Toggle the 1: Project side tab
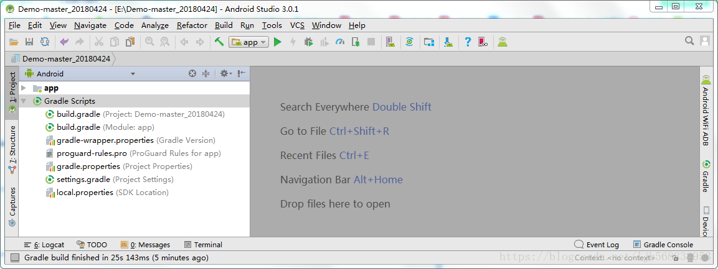The height and width of the screenshot is (269, 718). click(x=12, y=93)
